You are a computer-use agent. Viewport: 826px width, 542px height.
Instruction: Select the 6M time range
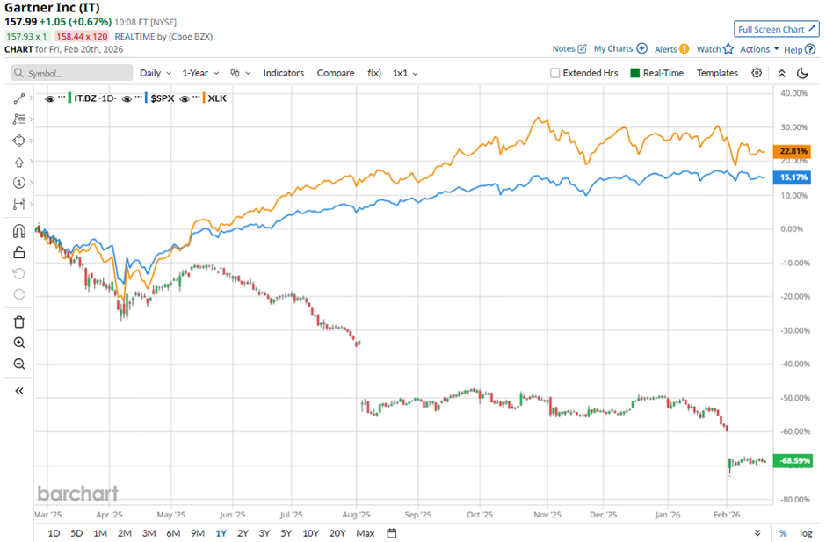(173, 533)
